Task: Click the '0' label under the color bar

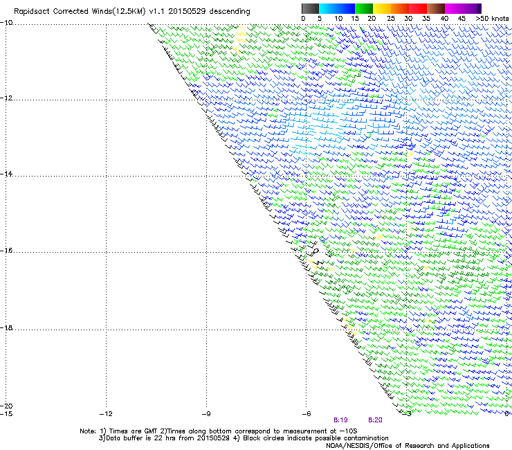Action: click(303, 19)
